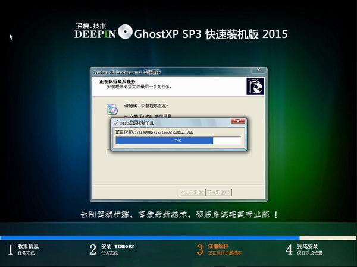Image resolution: width=357 pixels, height=267 pixels.
Task: Select step 4 完成安装
Action: pyautogui.click(x=304, y=249)
